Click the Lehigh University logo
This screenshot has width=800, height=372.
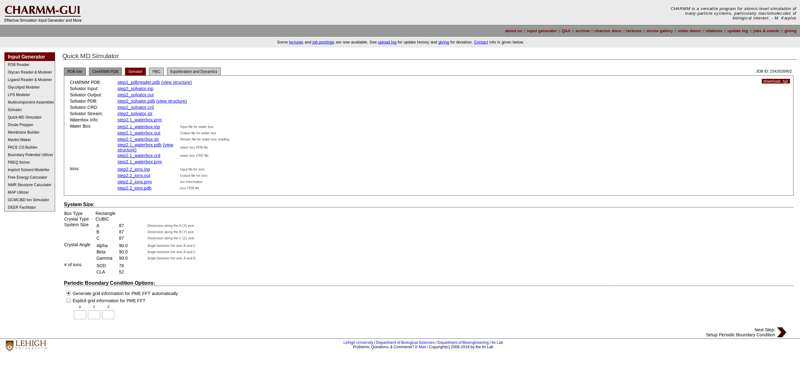[26, 346]
